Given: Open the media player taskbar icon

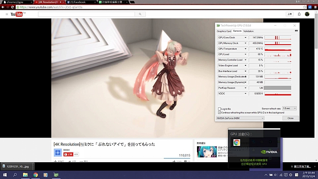Looking at the screenshot, I should [45, 175].
